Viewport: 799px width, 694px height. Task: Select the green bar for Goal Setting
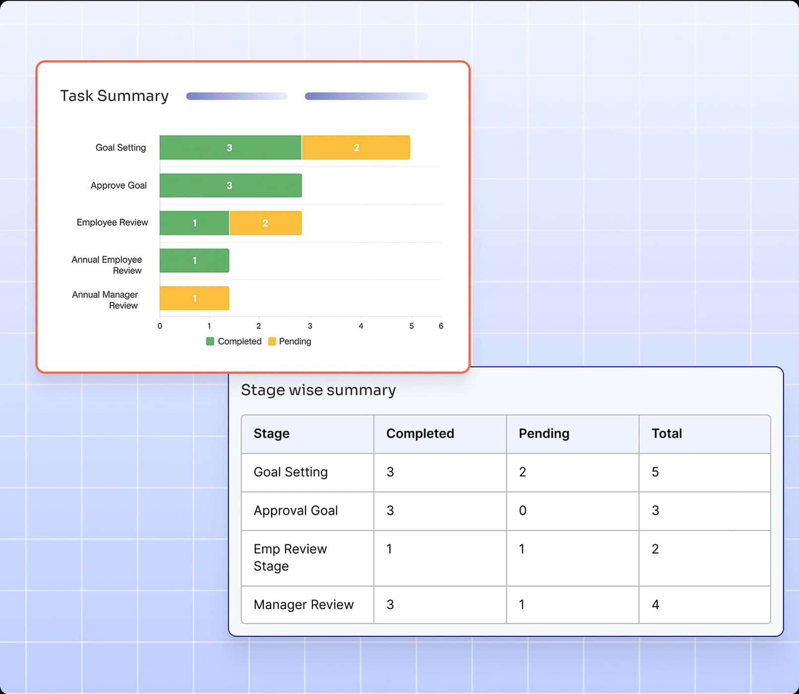click(x=230, y=147)
